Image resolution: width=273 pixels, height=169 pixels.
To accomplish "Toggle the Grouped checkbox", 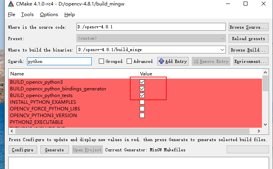I will click(101, 61).
